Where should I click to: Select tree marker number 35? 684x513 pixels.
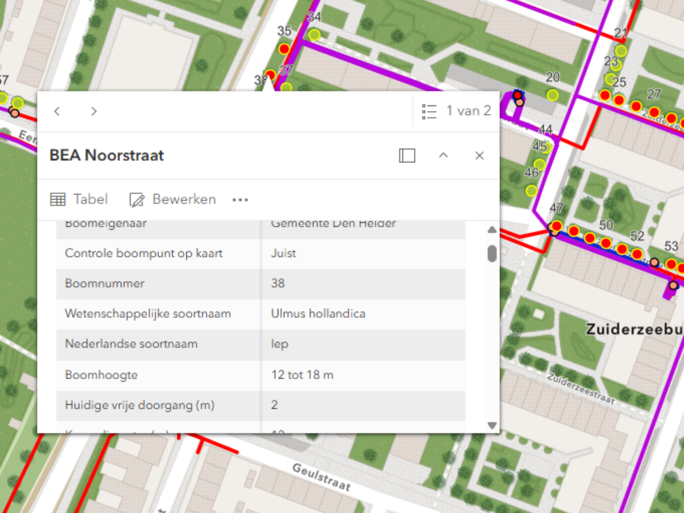tap(284, 48)
